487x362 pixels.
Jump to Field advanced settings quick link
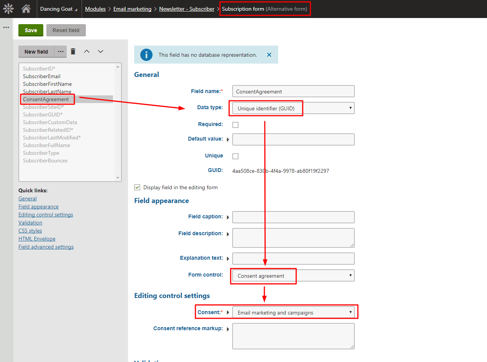point(46,247)
